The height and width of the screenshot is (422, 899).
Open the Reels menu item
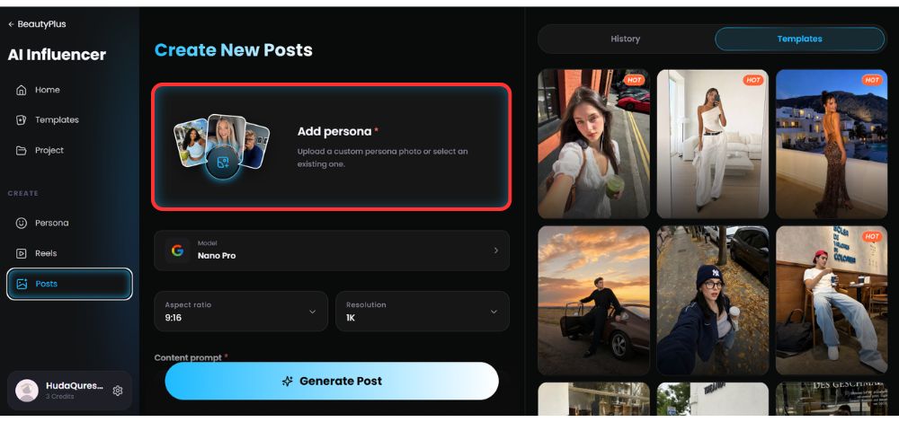tap(69, 254)
